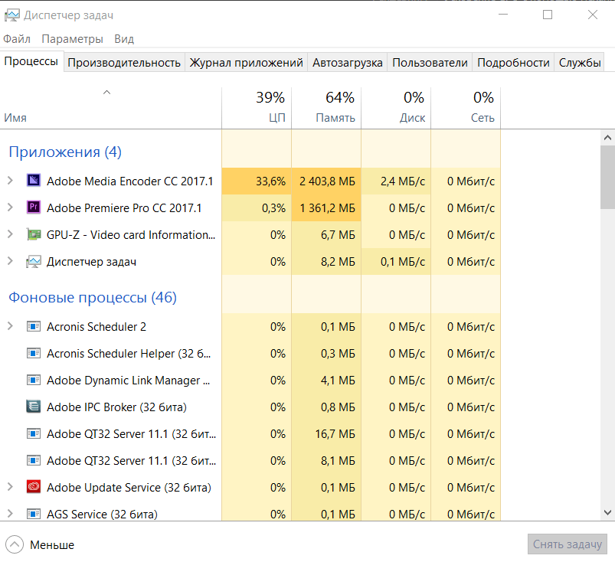Viewport: 615px width, 562px height.
Task: Click the Adobe Media Encoder app icon
Action: coord(34,181)
